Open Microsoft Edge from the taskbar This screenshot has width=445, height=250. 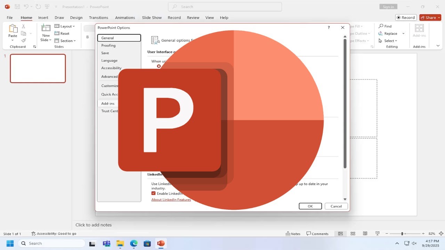pyautogui.click(x=134, y=243)
